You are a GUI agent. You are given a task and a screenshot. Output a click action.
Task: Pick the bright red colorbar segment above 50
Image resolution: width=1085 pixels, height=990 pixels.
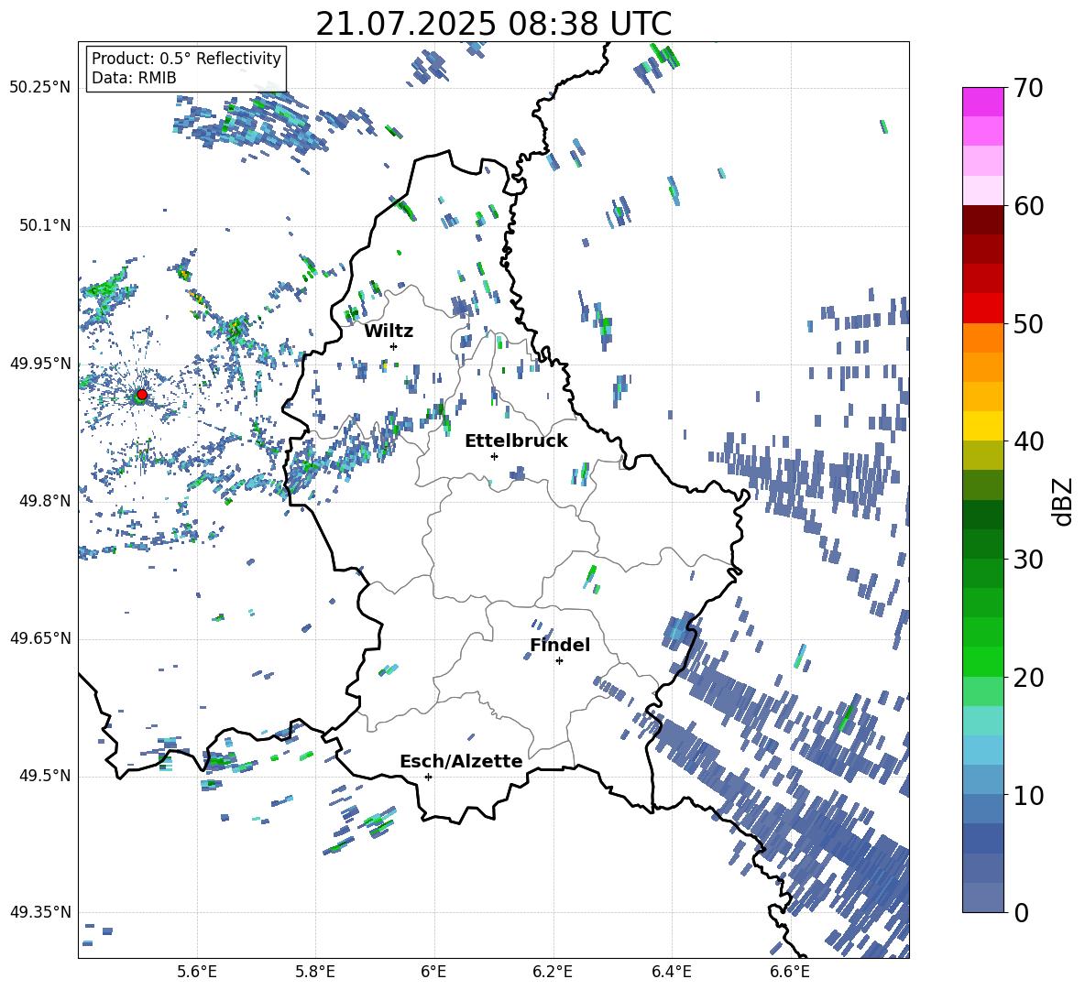coord(983,309)
